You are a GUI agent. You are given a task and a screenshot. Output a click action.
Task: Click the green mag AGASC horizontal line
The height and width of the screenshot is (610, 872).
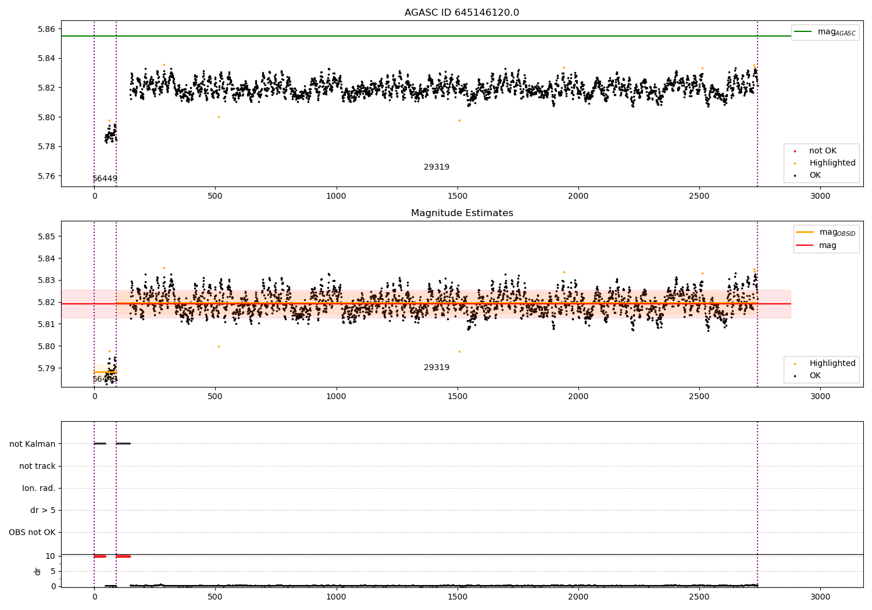click(426, 36)
